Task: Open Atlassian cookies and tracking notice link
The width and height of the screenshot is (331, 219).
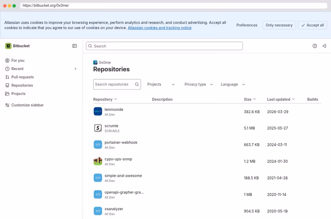Action: coord(160,28)
